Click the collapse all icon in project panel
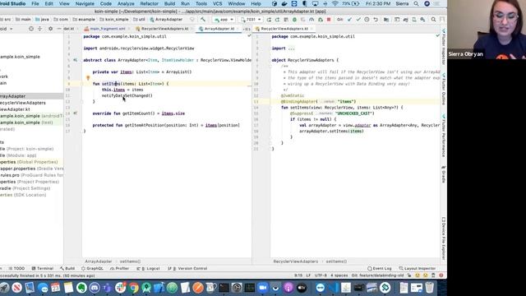Image resolution: width=526 pixels, height=296 pixels. click(x=40, y=29)
